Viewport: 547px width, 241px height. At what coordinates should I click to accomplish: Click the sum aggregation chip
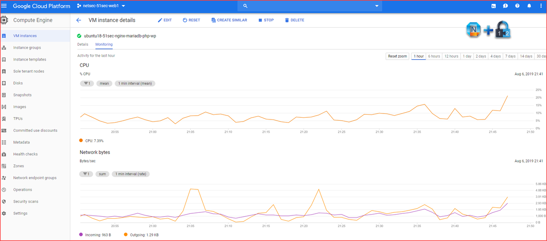click(103, 174)
